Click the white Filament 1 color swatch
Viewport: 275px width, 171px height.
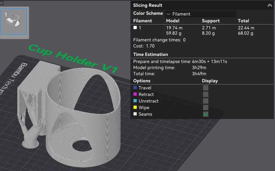pyautogui.click(x=135, y=28)
